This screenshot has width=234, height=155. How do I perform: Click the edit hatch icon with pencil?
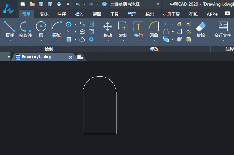point(189,39)
